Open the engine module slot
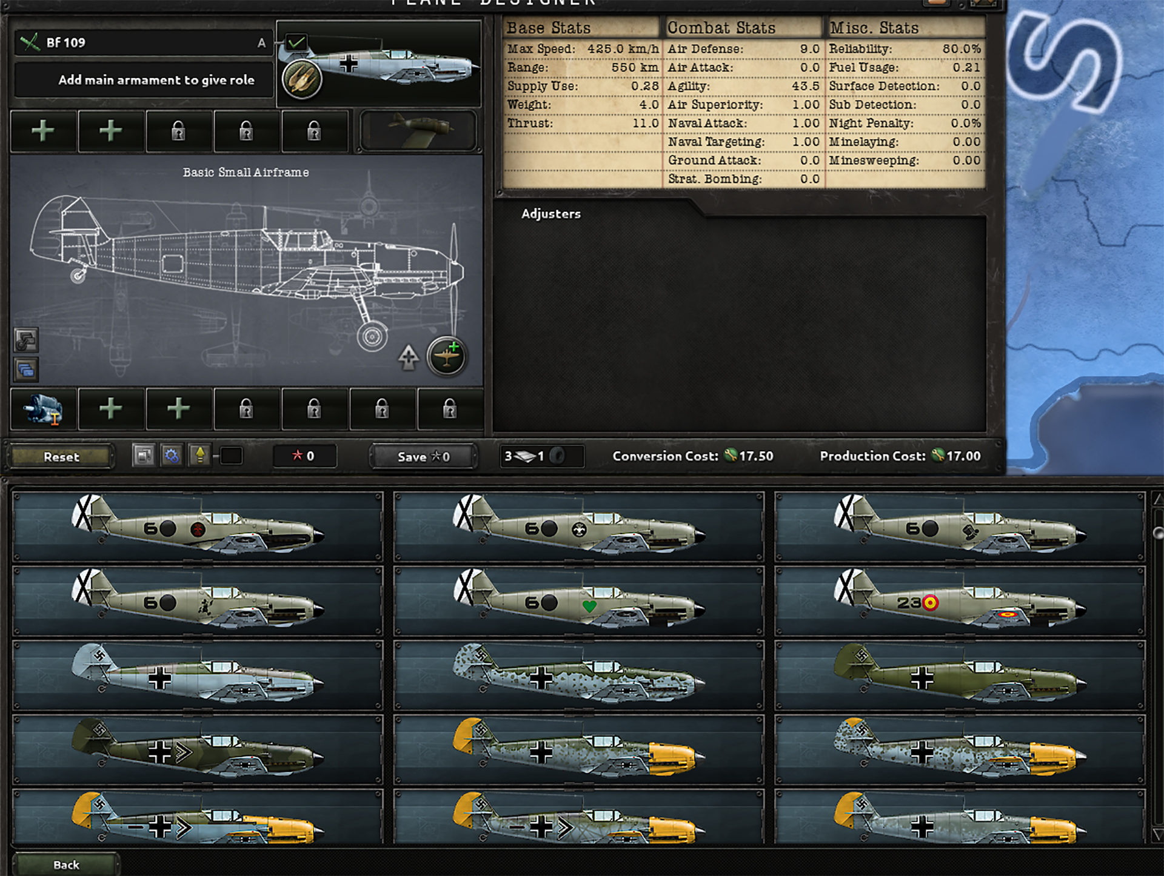 (43, 409)
